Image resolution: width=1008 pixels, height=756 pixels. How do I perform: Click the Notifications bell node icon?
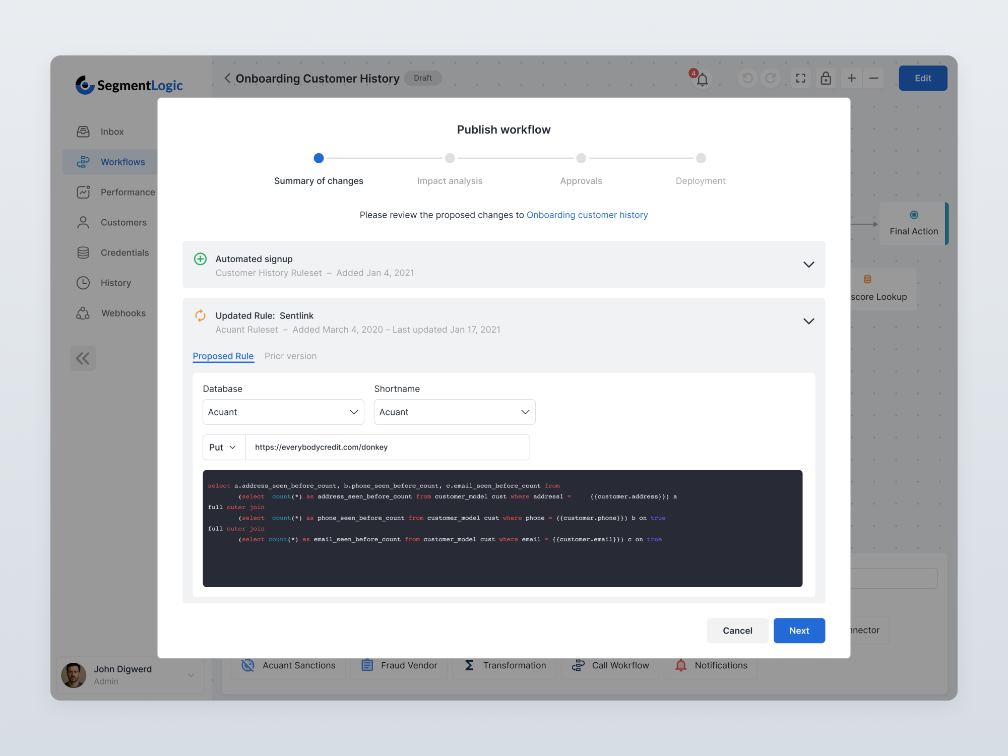681,665
